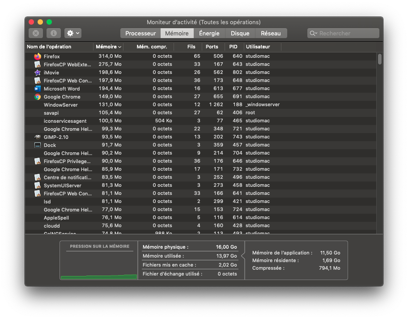Click the 504 Ko compressed memory value
Viewport: 408px width, 319px height.
click(x=163, y=121)
